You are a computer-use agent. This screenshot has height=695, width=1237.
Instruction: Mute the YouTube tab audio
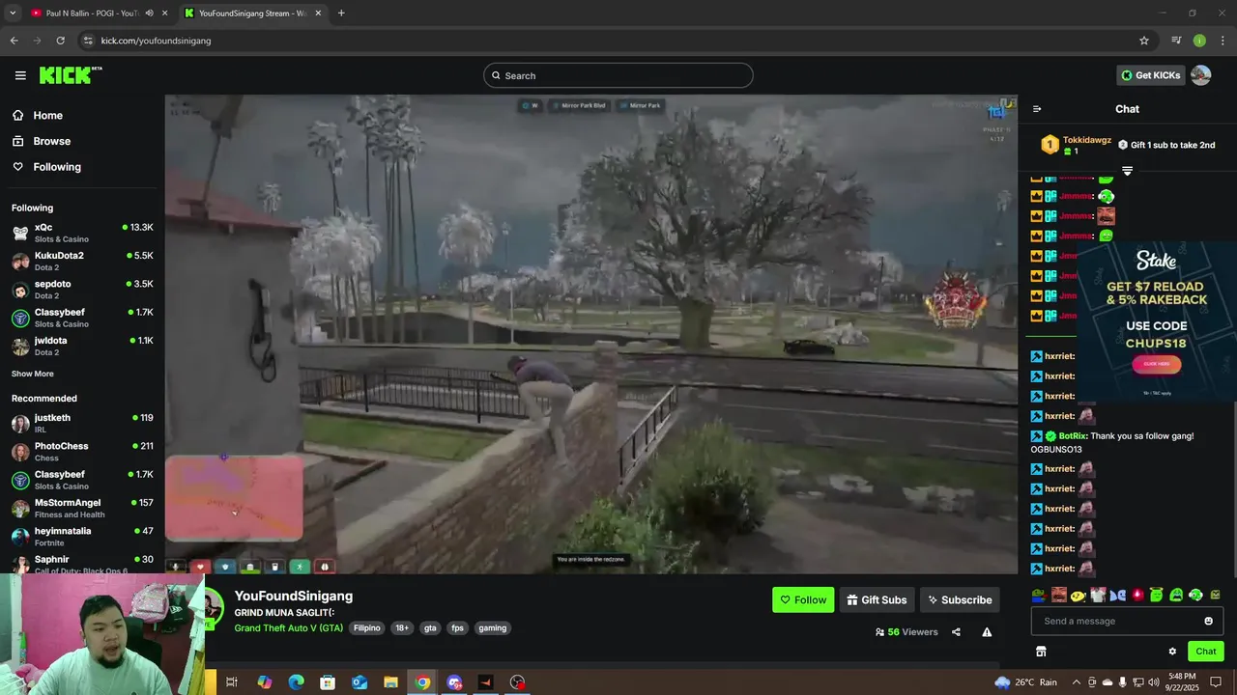(x=149, y=14)
